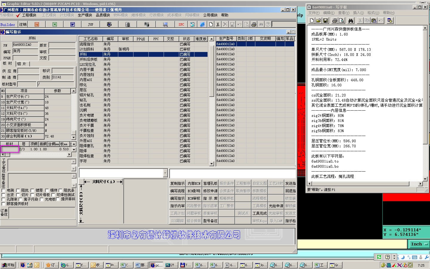The width and height of the screenshot is (430, 269).
Task: Click the Print icon in WordPad toolbar
Action: [x=335, y=21]
